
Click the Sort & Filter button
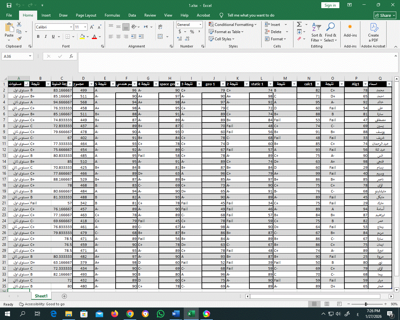coord(317,32)
